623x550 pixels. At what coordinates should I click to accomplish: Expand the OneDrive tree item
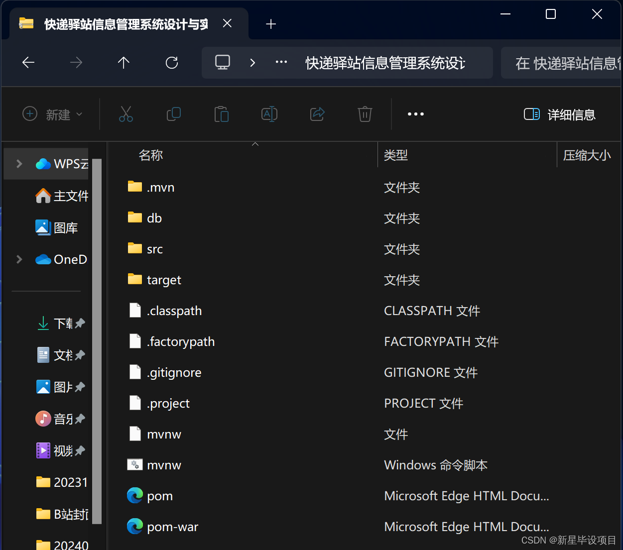click(18, 259)
